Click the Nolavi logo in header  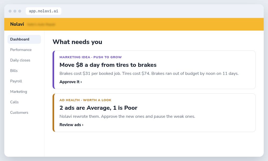pyautogui.click(x=17, y=24)
